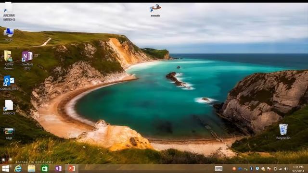Select the MUSD-Q desktop shortcut
The width and height of the screenshot is (308, 173).
(9, 107)
